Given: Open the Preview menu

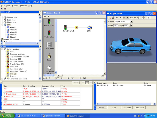Looking at the screenshot, I should click(23, 6).
